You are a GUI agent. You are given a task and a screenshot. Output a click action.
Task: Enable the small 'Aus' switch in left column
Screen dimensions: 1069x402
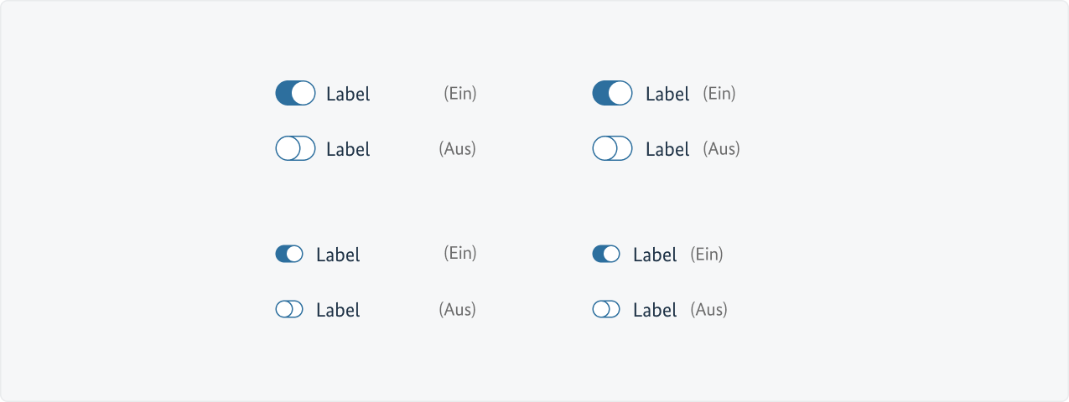click(x=288, y=309)
